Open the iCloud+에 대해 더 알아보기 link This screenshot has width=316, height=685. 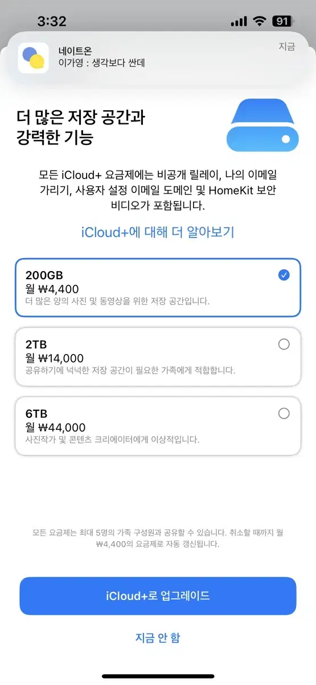click(x=158, y=232)
